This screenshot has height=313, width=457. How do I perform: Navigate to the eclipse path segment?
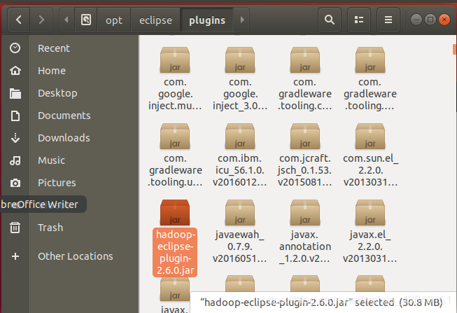pos(155,20)
